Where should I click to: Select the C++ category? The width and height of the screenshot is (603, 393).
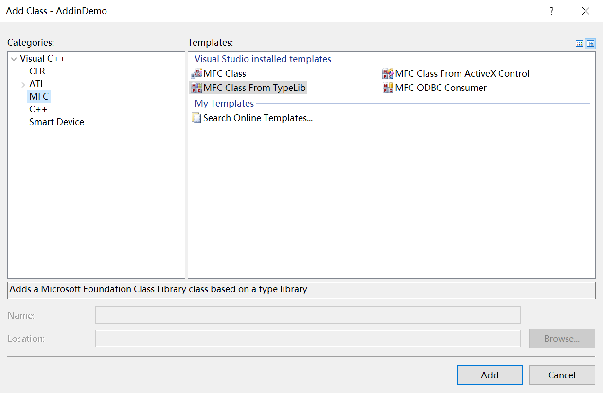(38, 109)
